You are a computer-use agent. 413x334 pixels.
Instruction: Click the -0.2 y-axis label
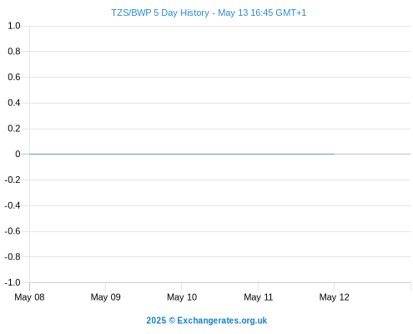point(13,180)
